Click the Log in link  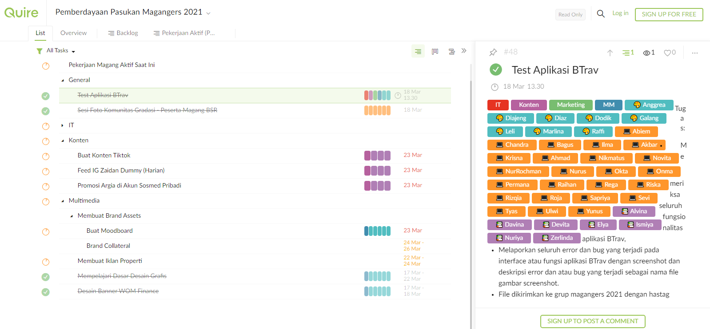click(620, 13)
